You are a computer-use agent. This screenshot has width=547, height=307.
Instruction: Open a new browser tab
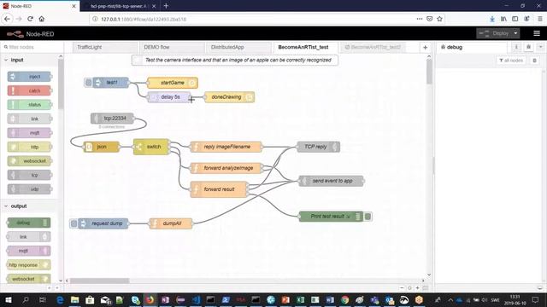166,6
